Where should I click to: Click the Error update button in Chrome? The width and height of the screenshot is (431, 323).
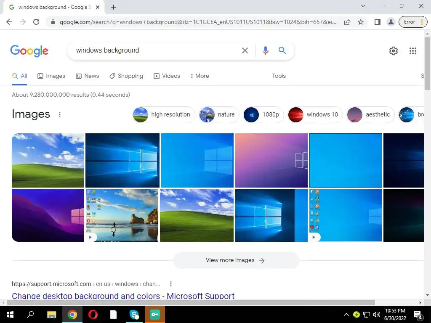point(413,22)
